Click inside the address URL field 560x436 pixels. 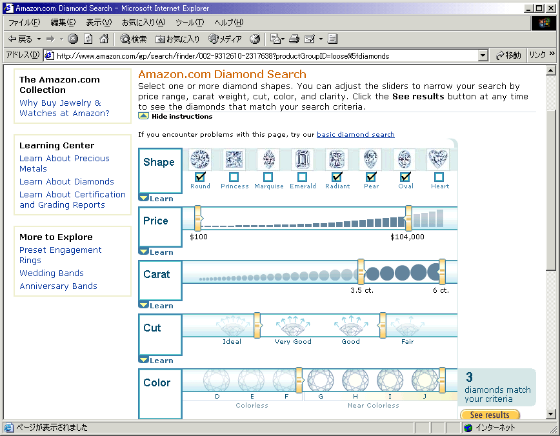point(266,55)
